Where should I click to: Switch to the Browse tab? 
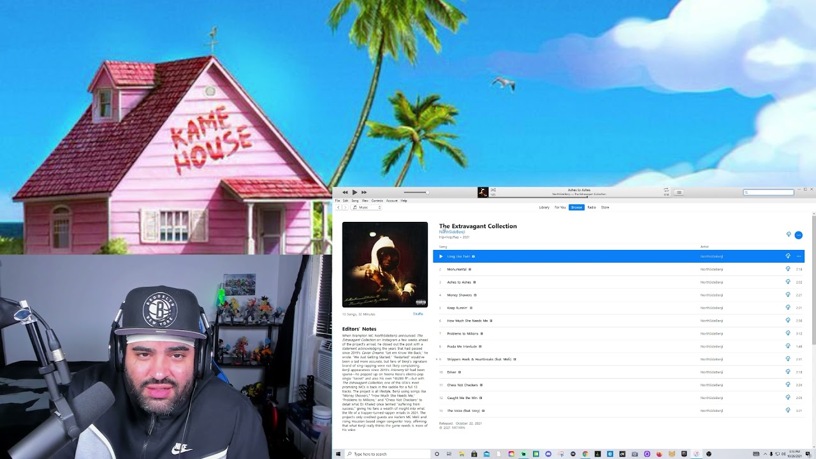[576, 207]
